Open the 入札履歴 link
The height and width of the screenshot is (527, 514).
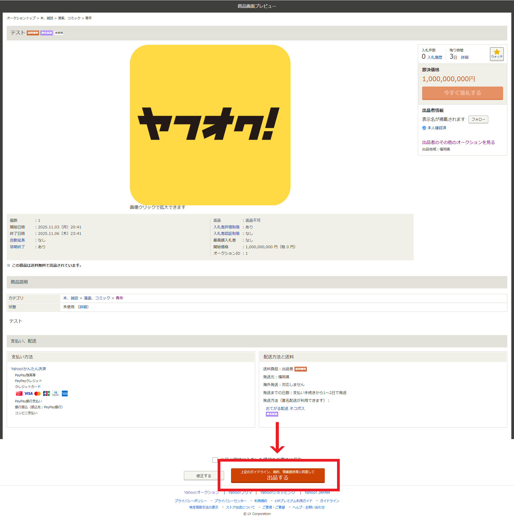pyautogui.click(x=435, y=57)
